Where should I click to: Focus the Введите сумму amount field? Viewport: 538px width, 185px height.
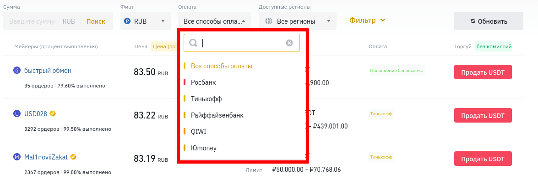click(32, 21)
